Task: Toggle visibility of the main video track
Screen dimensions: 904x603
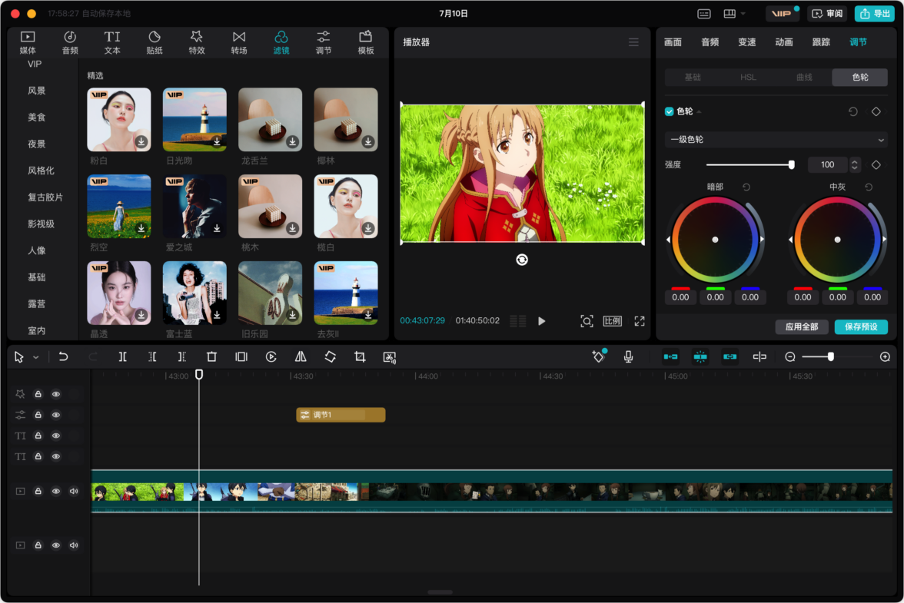Action: click(x=56, y=492)
